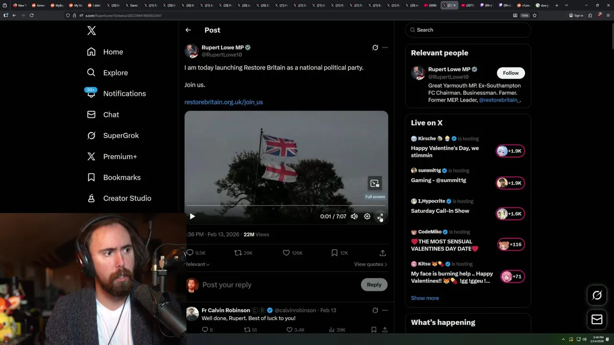This screenshot has width=614, height=345.
Task: Open the floating Messages envelope button
Action: [x=597, y=320]
